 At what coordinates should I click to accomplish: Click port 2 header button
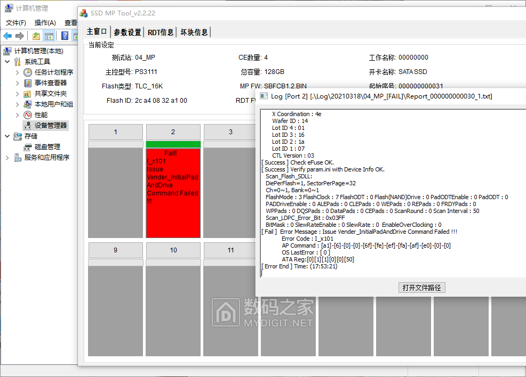[x=173, y=132]
